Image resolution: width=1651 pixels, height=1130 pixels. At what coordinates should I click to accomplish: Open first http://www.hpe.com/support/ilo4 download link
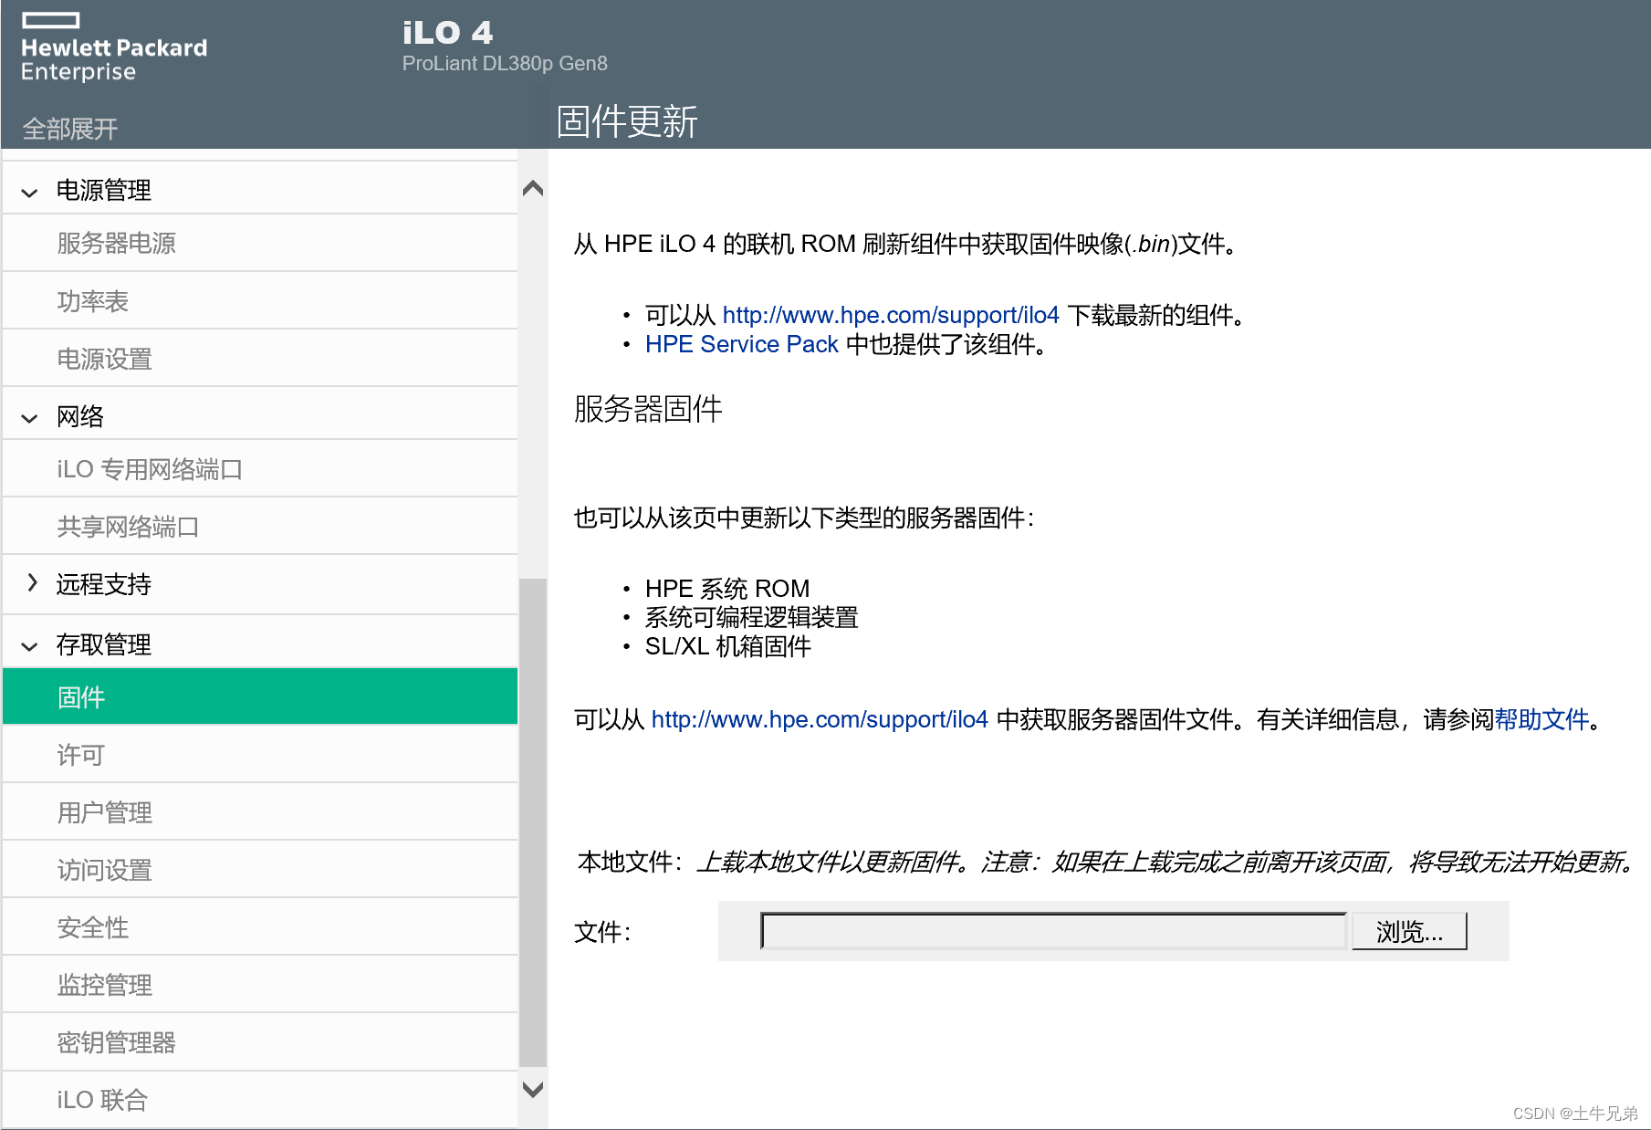[891, 315]
